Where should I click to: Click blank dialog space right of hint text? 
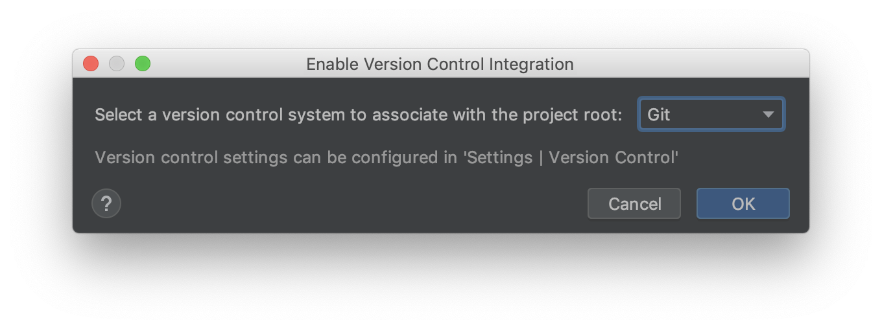[x=739, y=157]
